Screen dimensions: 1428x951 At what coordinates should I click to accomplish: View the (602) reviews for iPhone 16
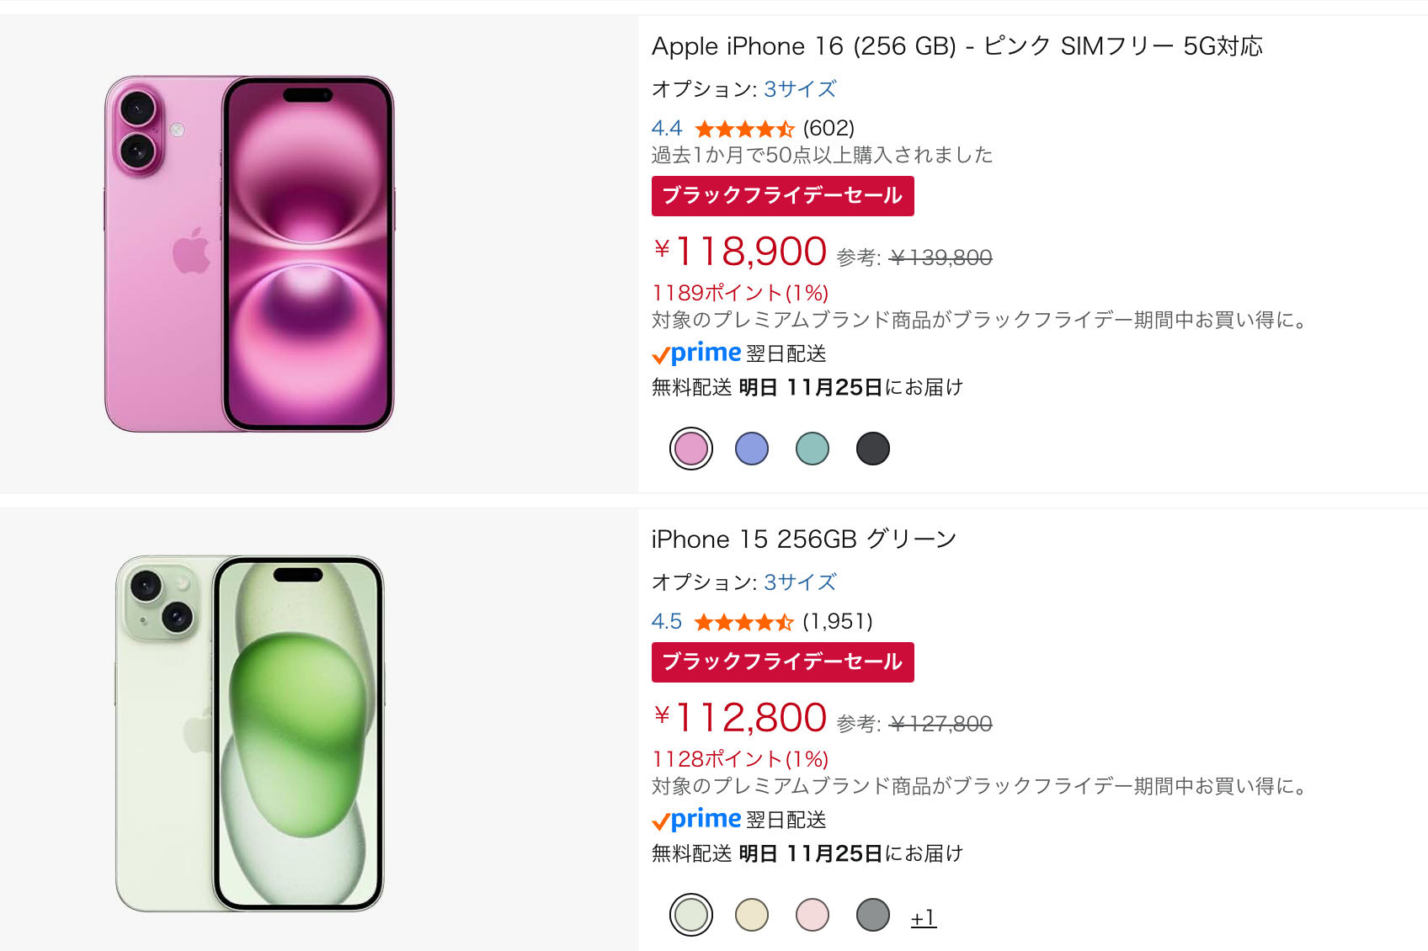point(829,129)
